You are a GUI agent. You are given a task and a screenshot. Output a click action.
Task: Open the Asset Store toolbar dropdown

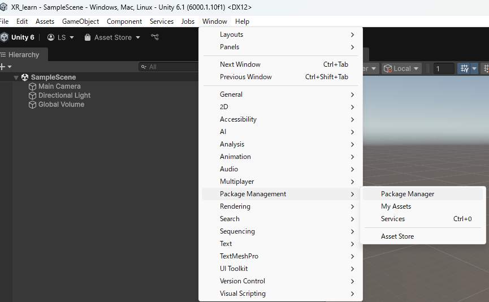point(112,37)
